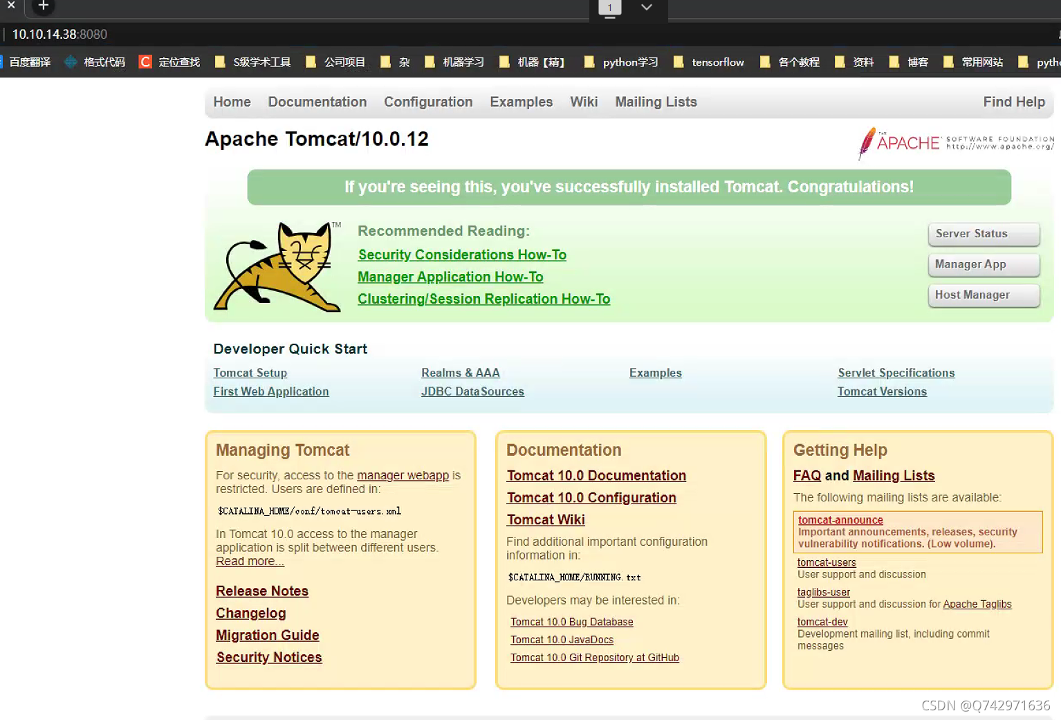1061x720 pixels.
Task: Open Manager Application How-To link
Action: tap(450, 277)
